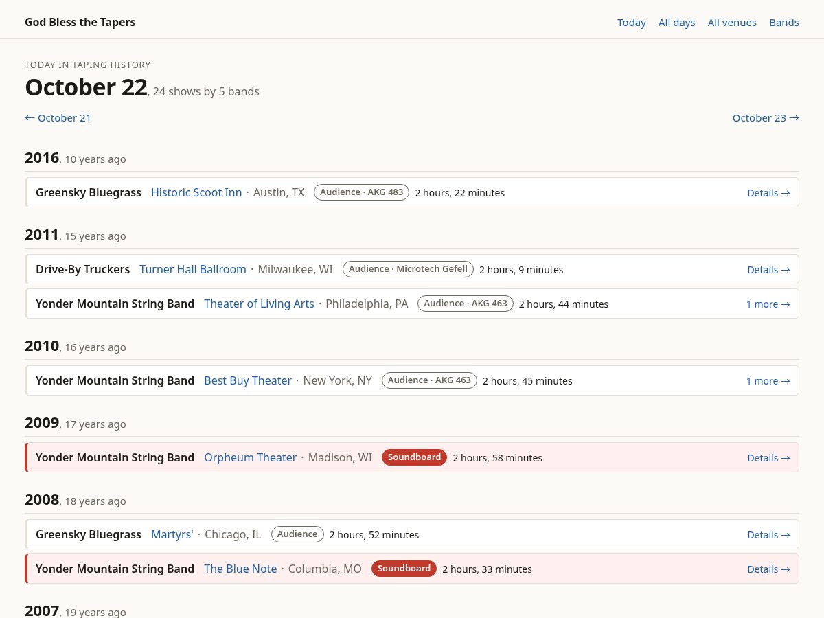Viewport: 824px width, 618px height.
Task: Select the '2 hours, 58 minutes' duration
Action: point(498,458)
